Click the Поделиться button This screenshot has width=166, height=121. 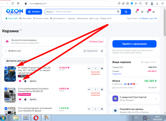coord(90,51)
